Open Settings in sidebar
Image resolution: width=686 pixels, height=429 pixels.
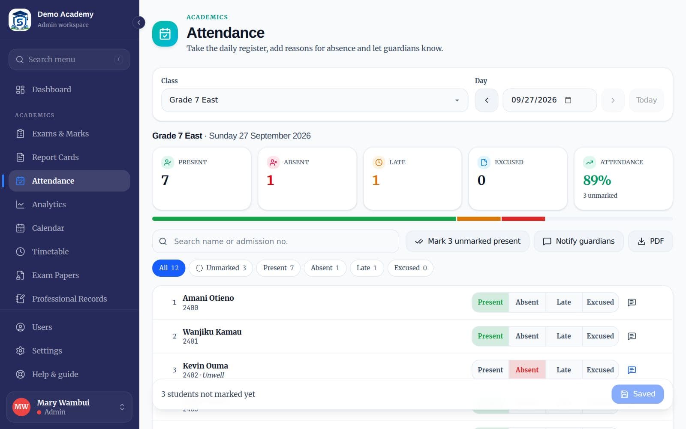[69, 351]
